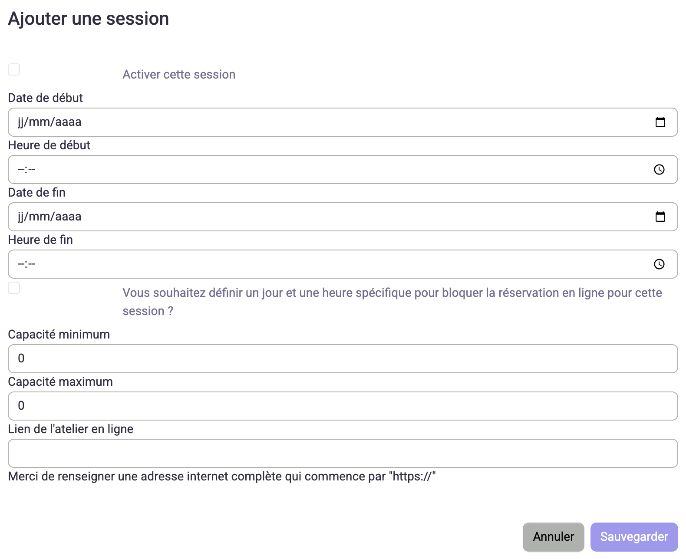Focus the Date de fin date field

tap(343, 217)
